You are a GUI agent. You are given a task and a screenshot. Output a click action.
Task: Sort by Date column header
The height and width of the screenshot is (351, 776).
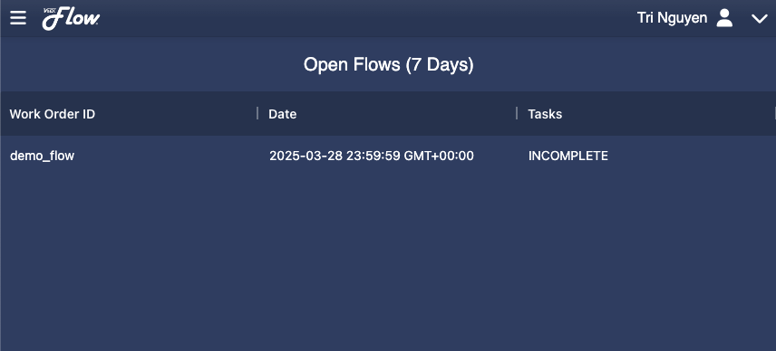283,114
